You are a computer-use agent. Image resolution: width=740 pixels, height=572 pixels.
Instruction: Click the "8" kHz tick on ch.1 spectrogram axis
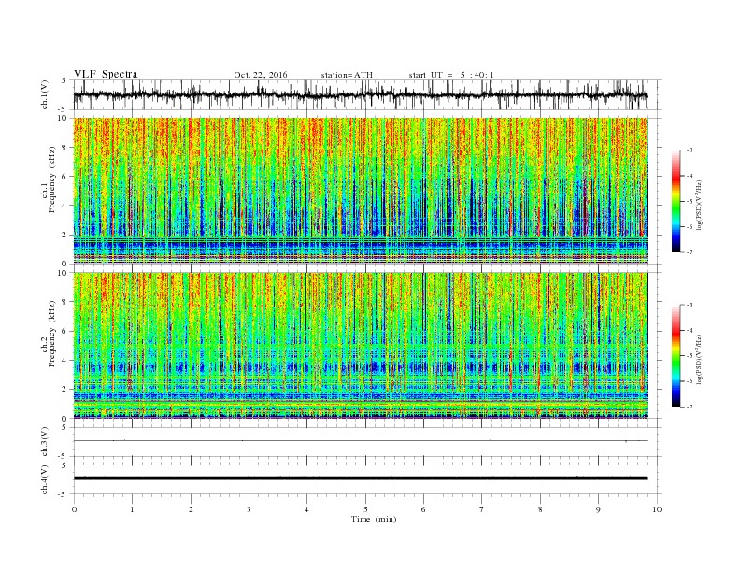click(x=65, y=148)
